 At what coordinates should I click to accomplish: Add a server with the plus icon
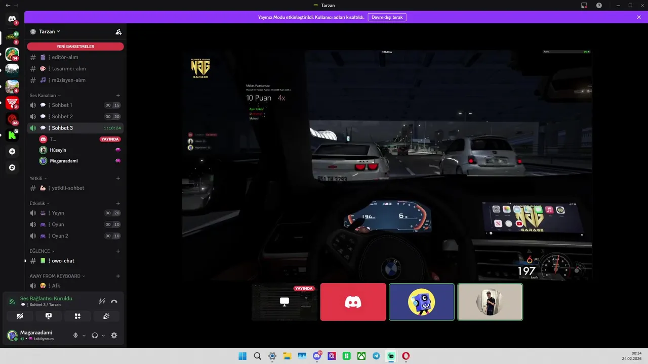[x=12, y=151]
